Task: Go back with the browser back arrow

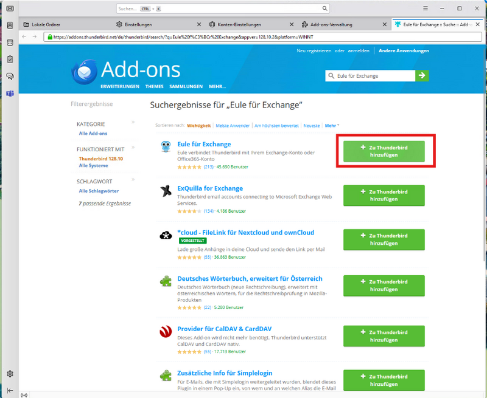Action: click(x=24, y=36)
